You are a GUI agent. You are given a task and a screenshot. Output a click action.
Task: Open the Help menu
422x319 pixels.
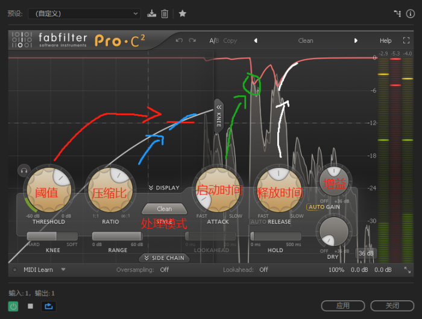(x=385, y=40)
